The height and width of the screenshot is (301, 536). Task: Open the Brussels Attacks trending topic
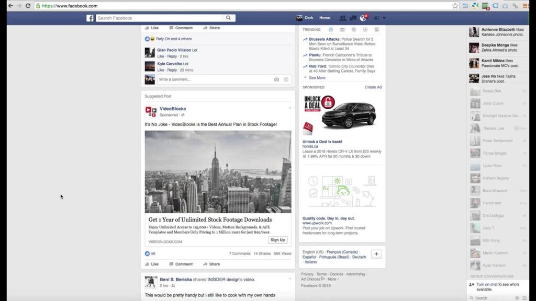pos(324,39)
